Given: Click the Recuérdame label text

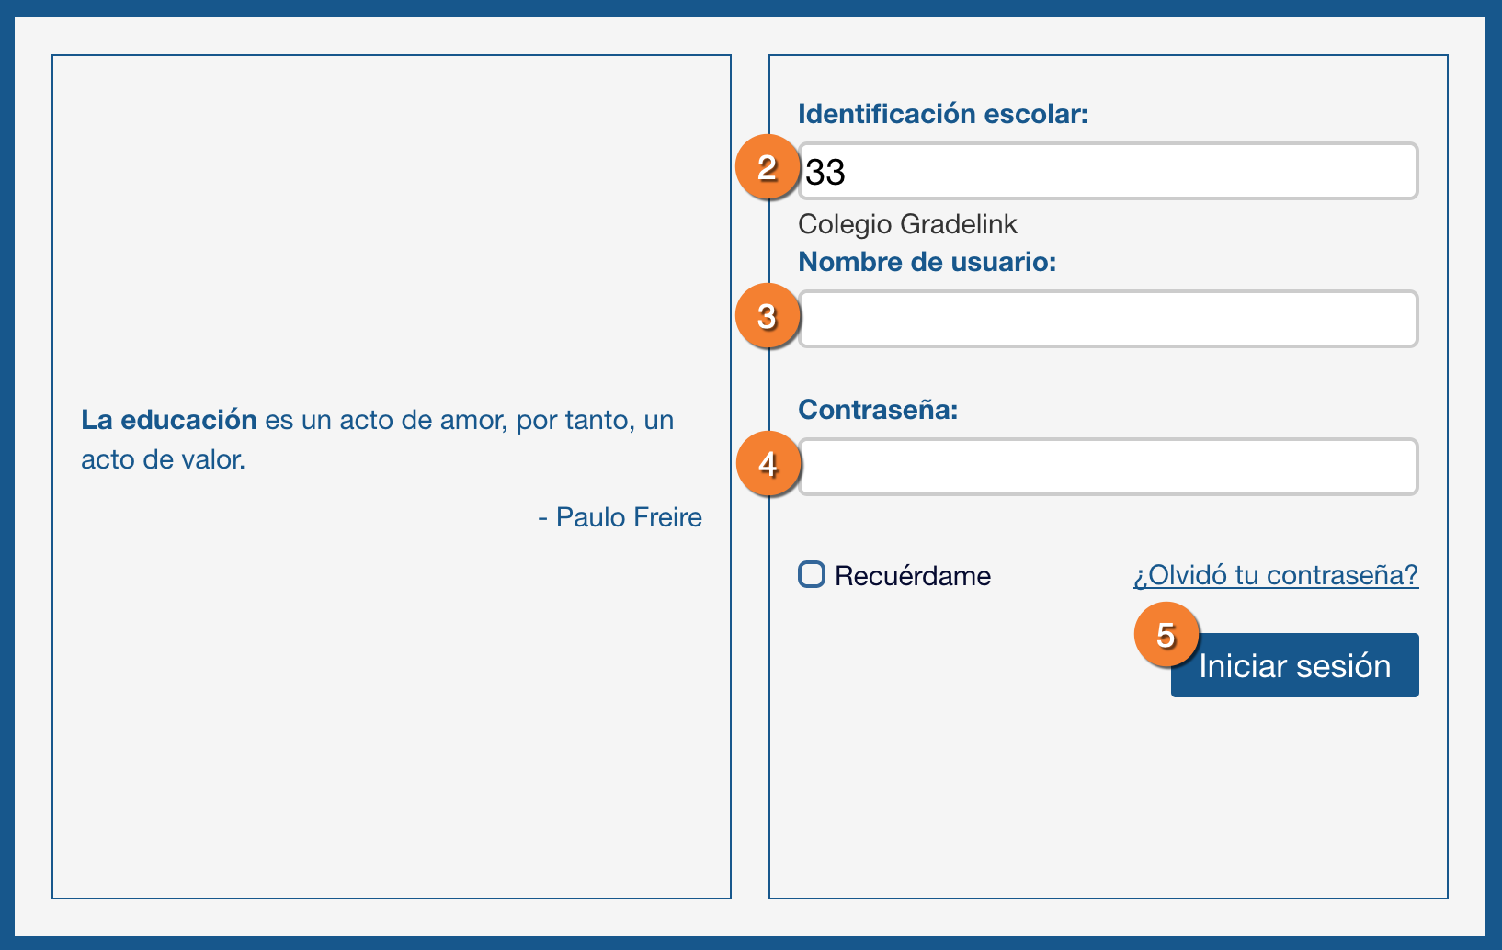Looking at the screenshot, I should click(912, 576).
